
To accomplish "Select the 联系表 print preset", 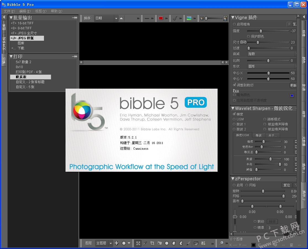I will pos(30,77).
